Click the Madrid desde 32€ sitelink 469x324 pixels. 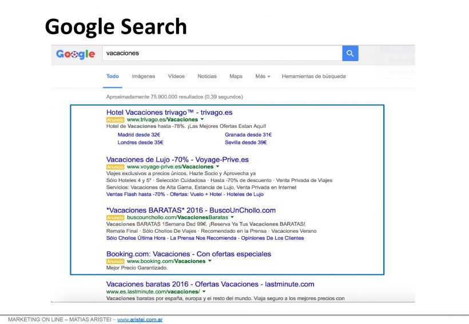pyautogui.click(x=138, y=135)
